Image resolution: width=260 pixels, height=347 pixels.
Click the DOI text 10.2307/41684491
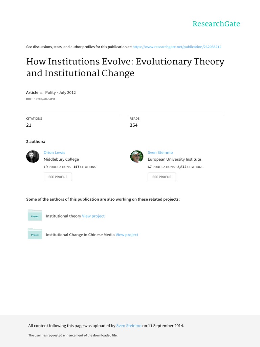41,99
